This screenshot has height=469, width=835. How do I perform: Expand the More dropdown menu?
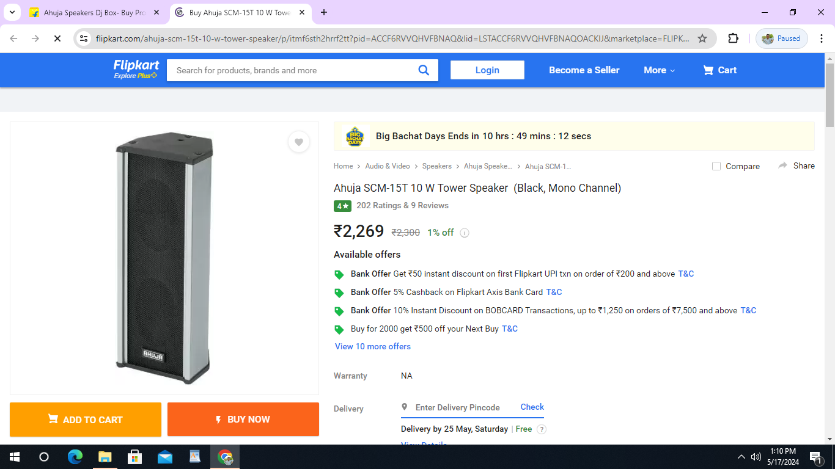pyautogui.click(x=660, y=70)
